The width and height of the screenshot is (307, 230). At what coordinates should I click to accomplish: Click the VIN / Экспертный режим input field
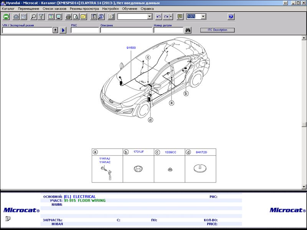(27, 30)
